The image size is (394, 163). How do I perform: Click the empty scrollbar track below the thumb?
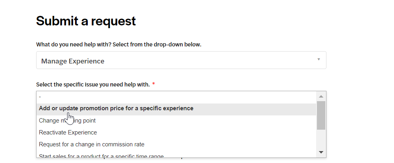[321, 139]
